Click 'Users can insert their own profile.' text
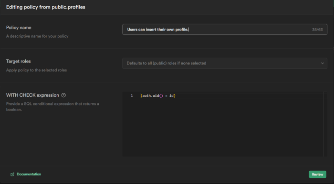 click(x=158, y=30)
